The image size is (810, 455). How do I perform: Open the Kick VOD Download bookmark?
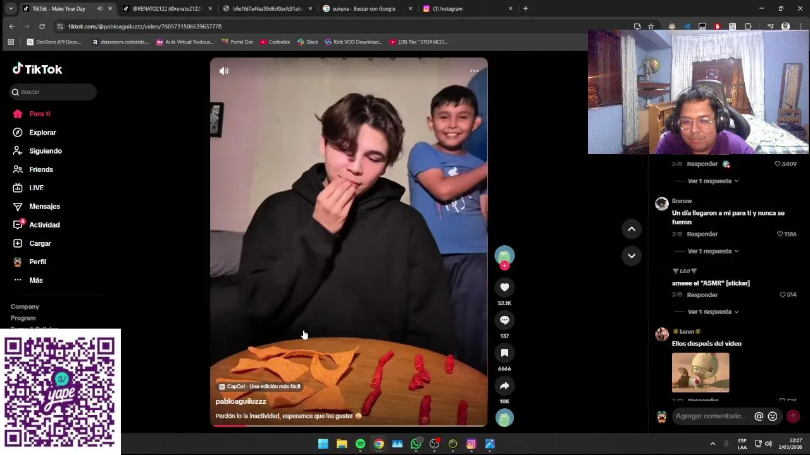pyautogui.click(x=353, y=42)
